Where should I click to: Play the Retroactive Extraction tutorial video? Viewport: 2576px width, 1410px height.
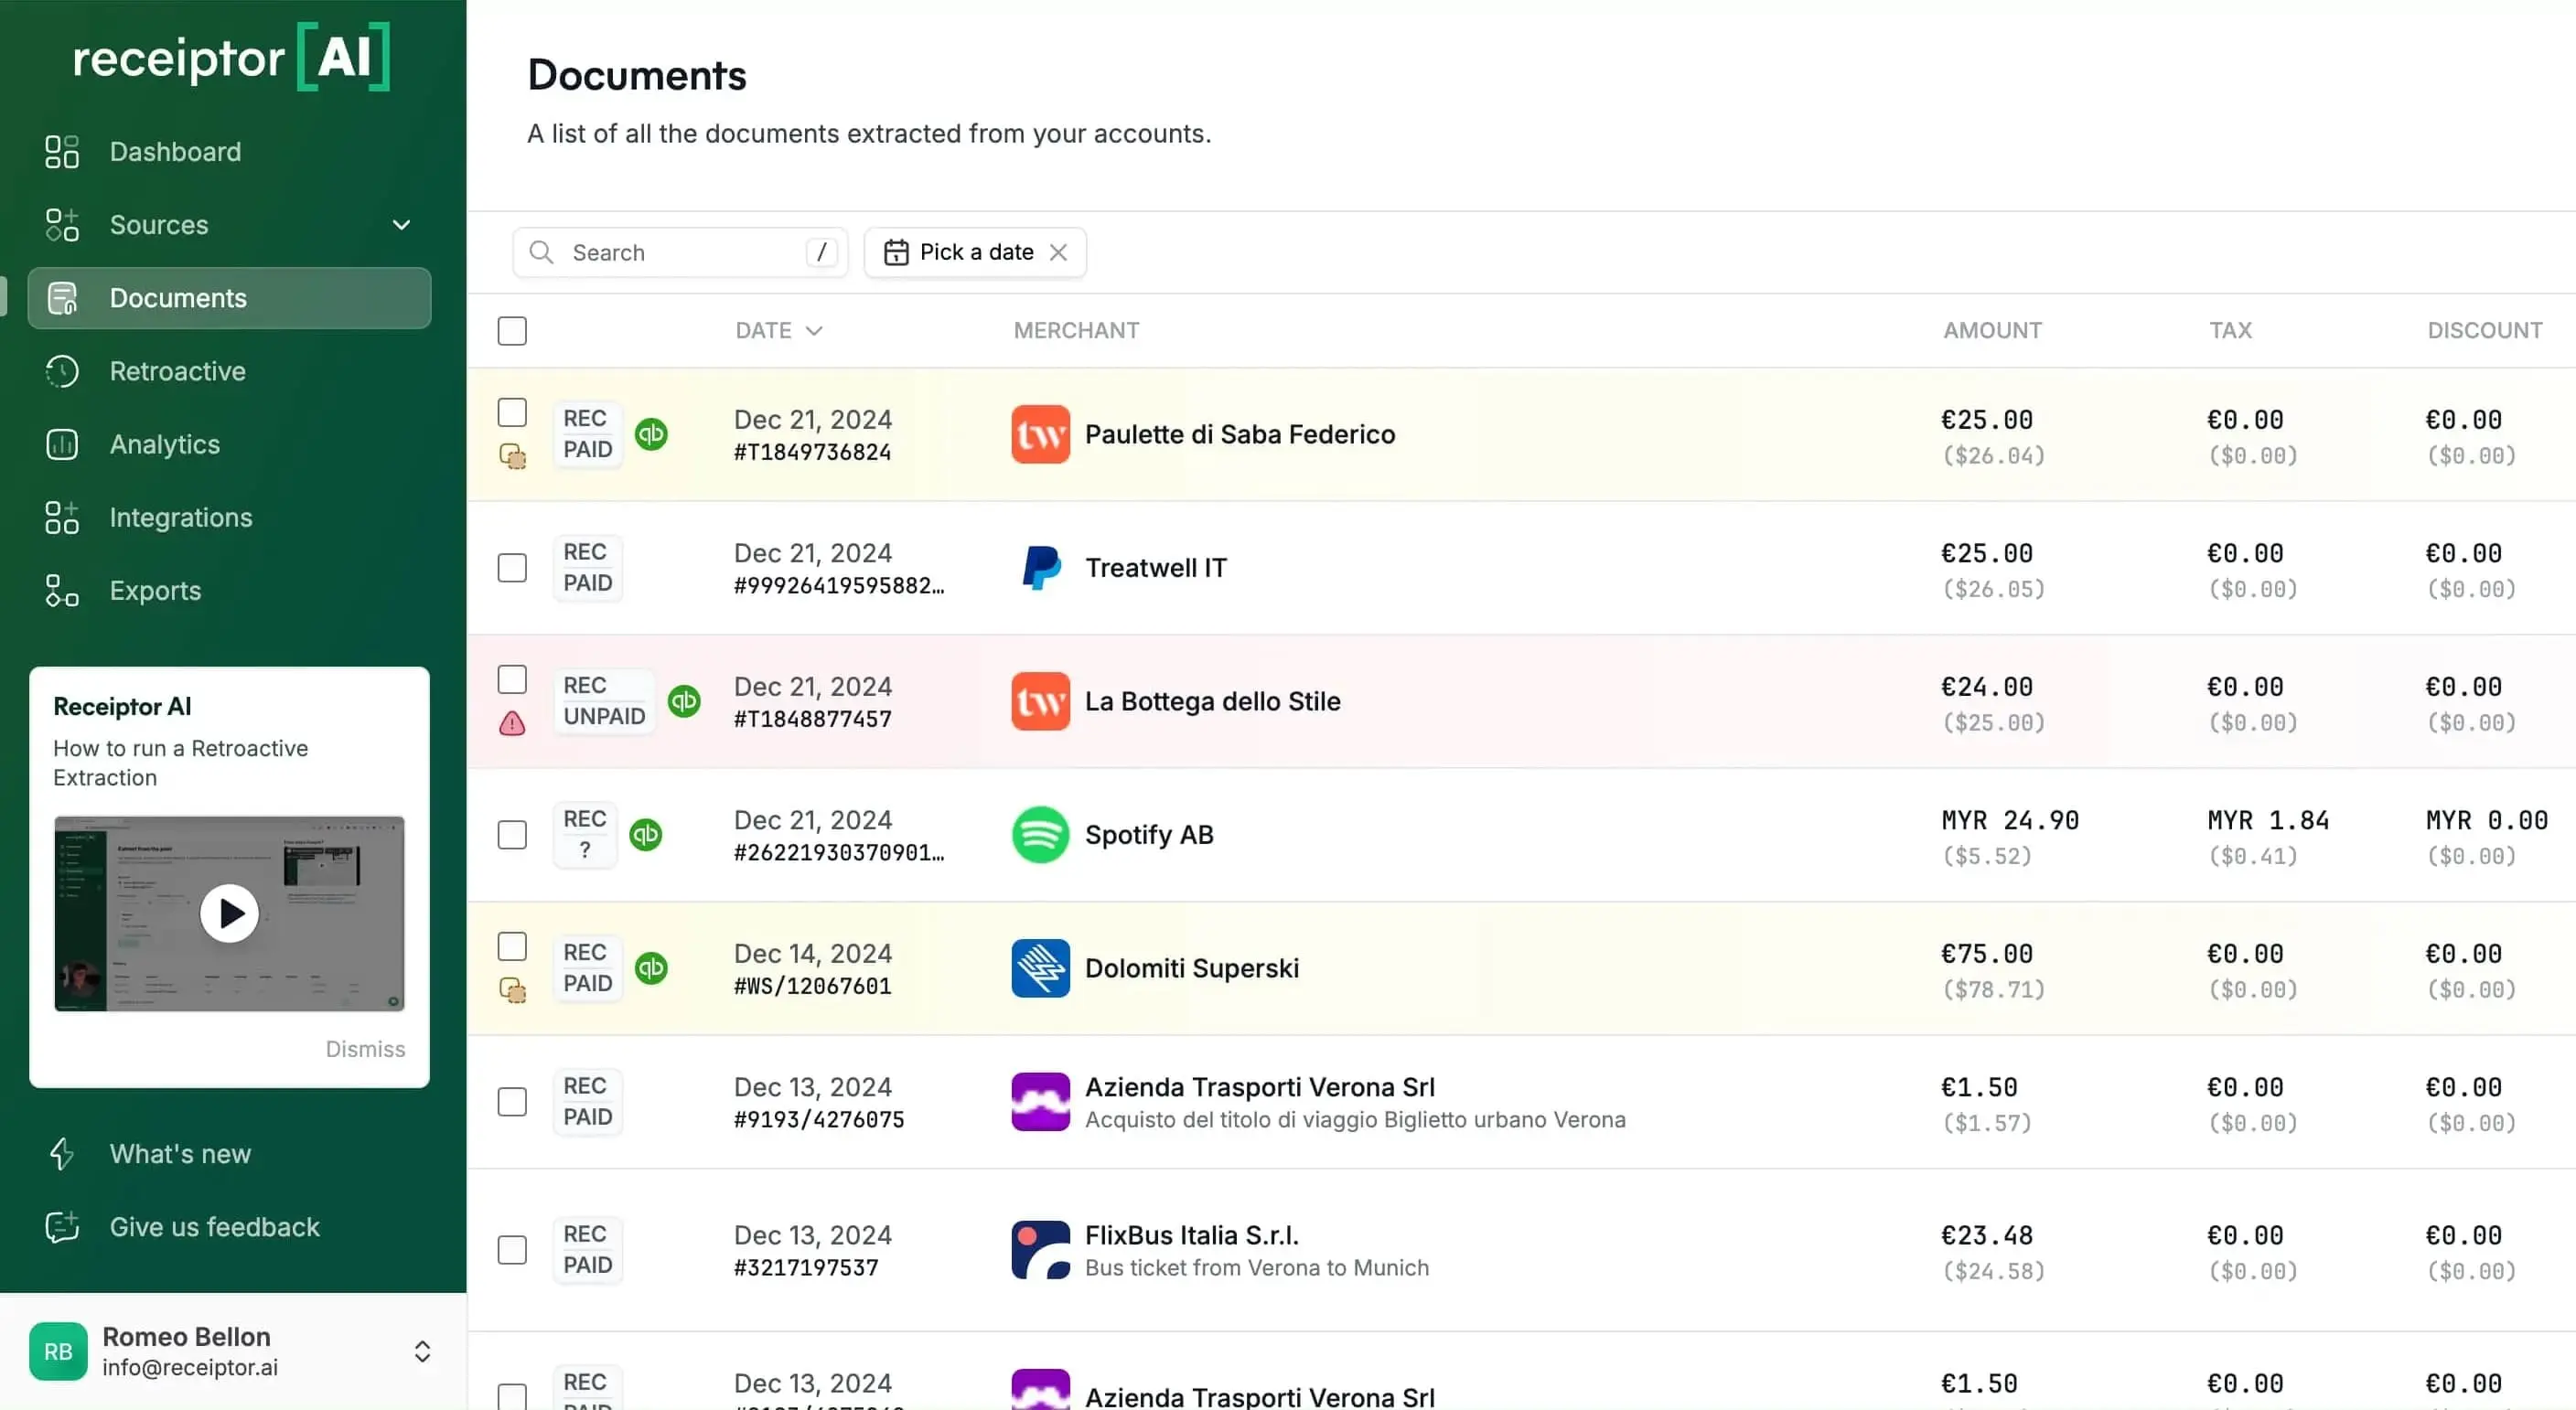(228, 913)
